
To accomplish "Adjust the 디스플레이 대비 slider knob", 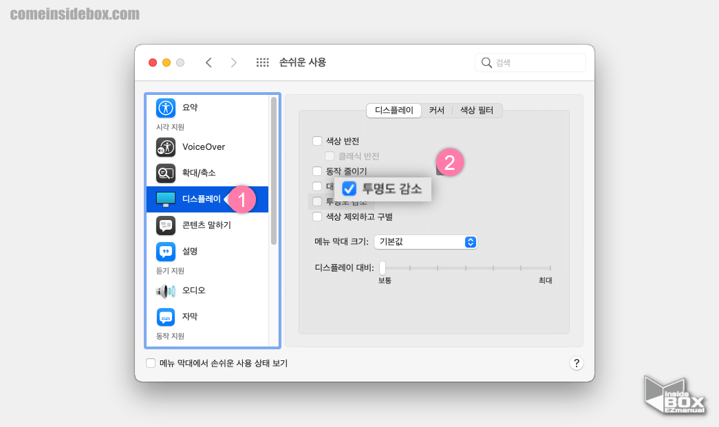I will pyautogui.click(x=382, y=267).
